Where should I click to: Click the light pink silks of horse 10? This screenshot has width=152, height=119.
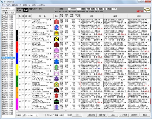[56, 73]
